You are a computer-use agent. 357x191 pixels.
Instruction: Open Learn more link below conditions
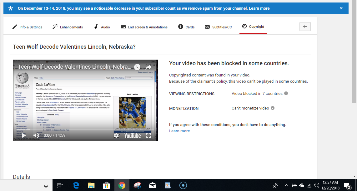click(x=179, y=131)
